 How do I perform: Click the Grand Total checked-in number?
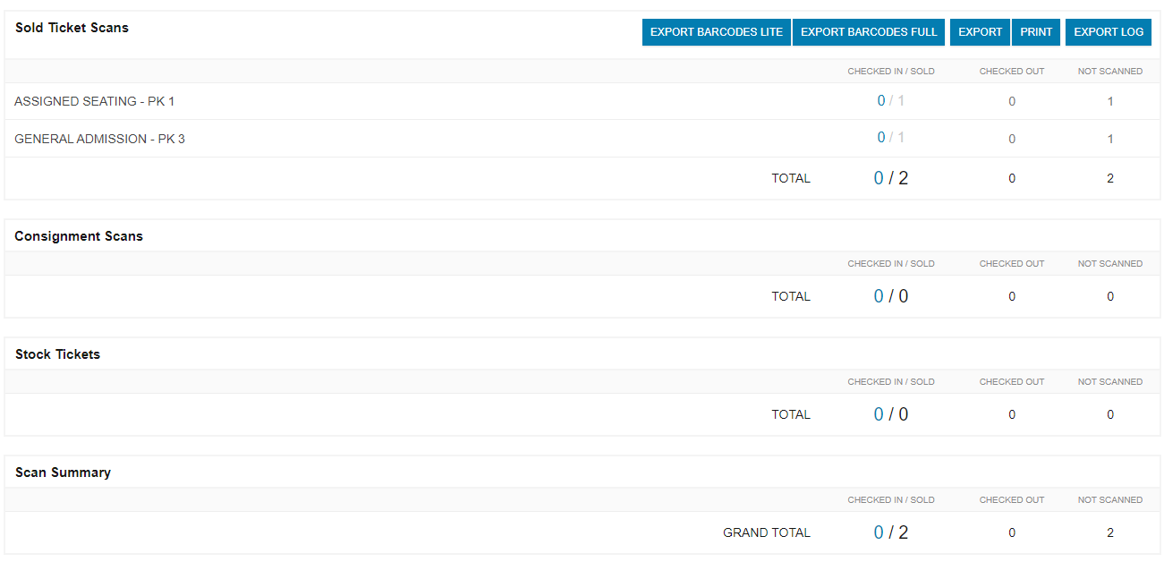click(879, 532)
